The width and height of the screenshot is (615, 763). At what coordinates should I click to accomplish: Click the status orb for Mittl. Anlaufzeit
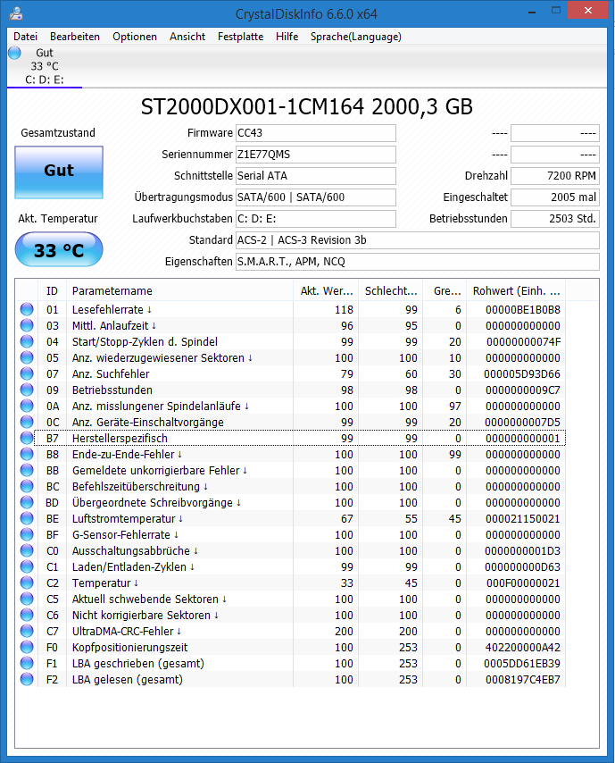pyautogui.click(x=27, y=325)
